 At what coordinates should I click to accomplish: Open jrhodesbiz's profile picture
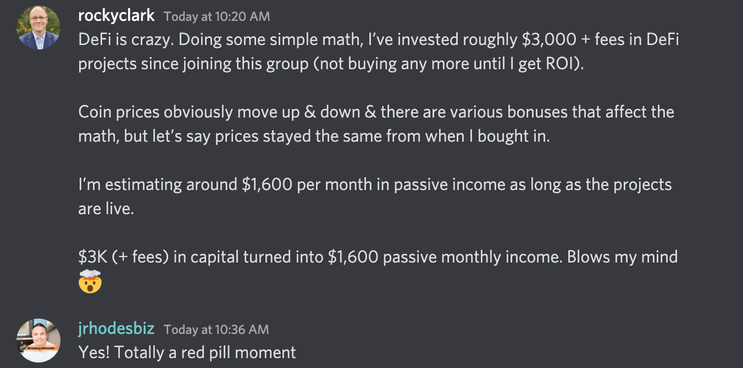click(x=38, y=340)
